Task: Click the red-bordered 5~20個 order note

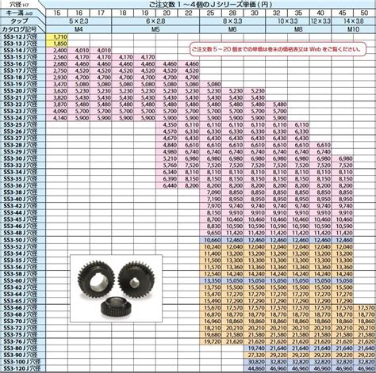Action: click(278, 49)
